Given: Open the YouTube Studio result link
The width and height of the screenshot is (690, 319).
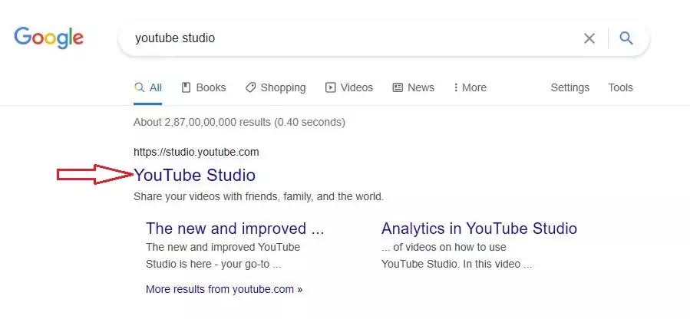Looking at the screenshot, I should coord(194,175).
